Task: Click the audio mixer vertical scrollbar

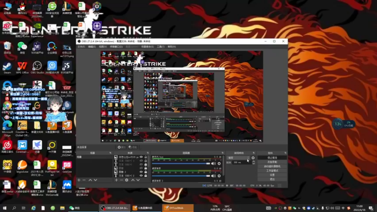Action: pos(224,166)
